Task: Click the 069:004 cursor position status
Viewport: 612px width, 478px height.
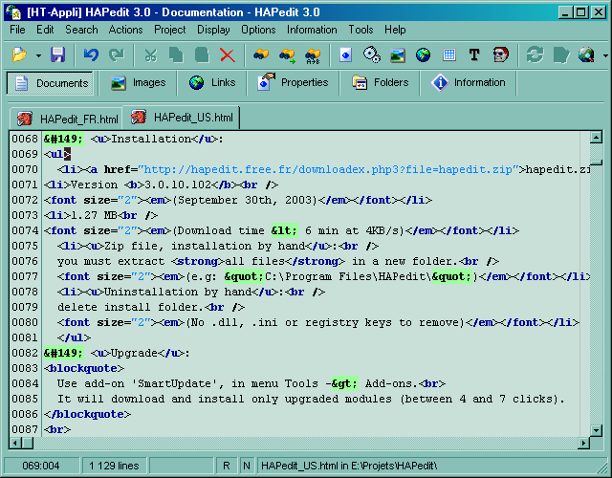Action: (x=40, y=466)
